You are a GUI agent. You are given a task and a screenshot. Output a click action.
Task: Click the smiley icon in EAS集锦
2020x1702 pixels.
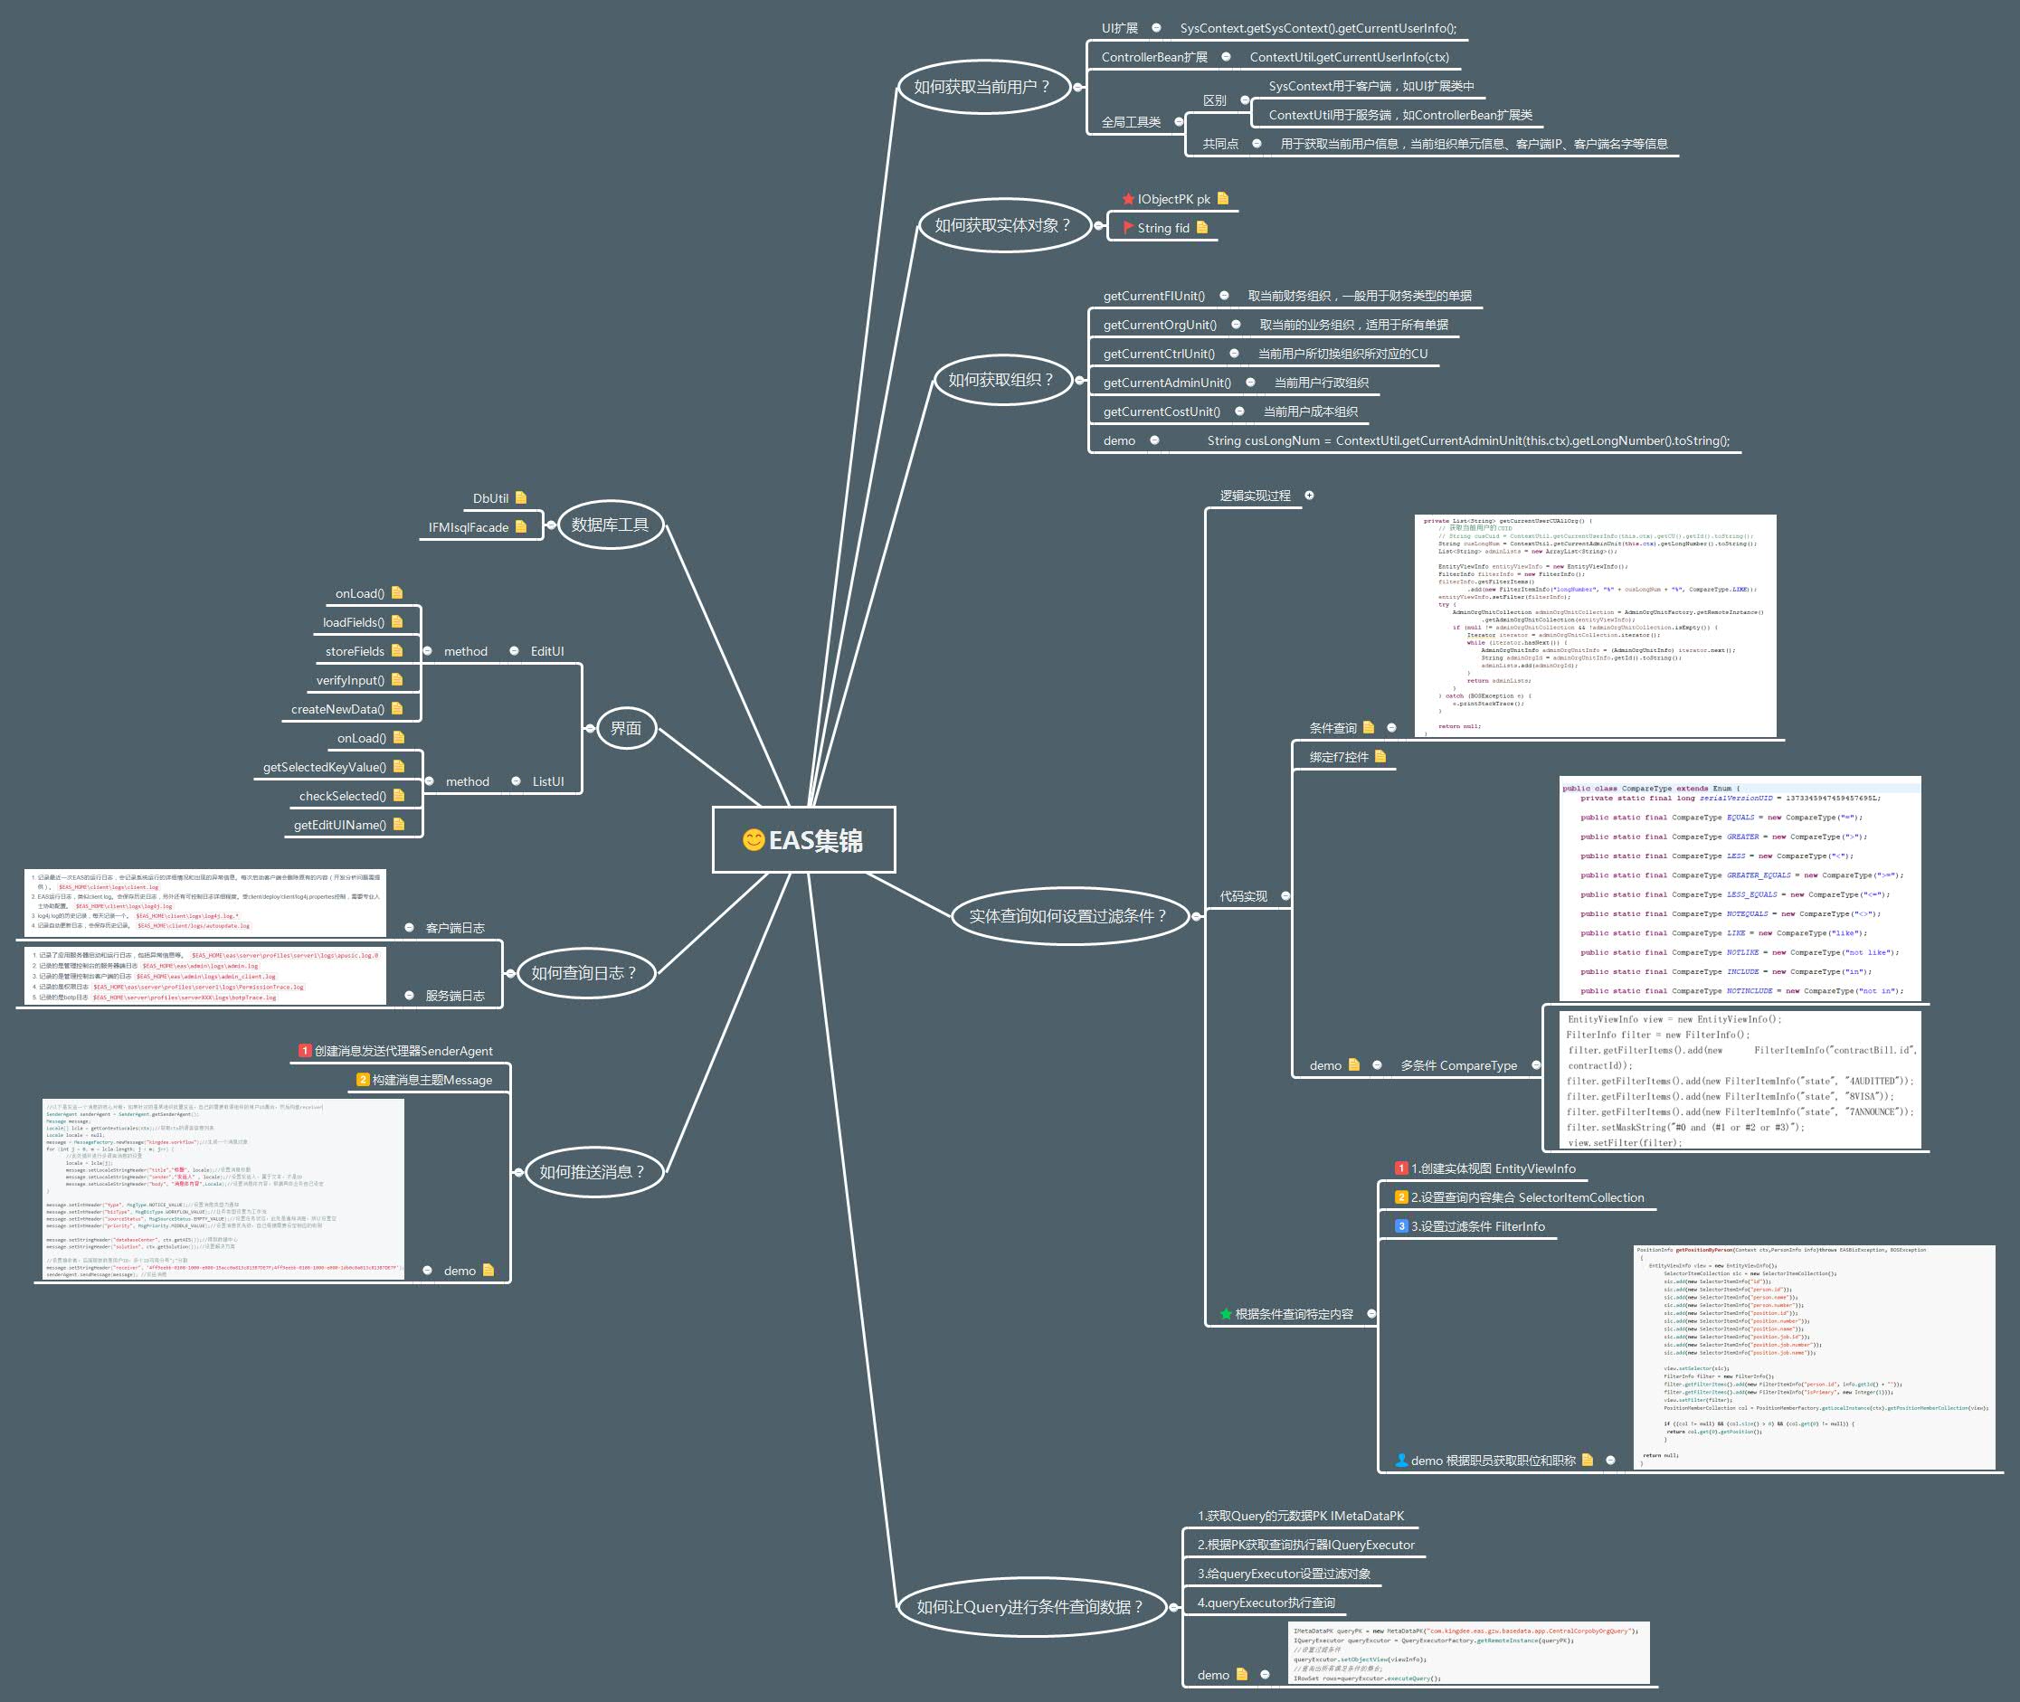click(753, 839)
